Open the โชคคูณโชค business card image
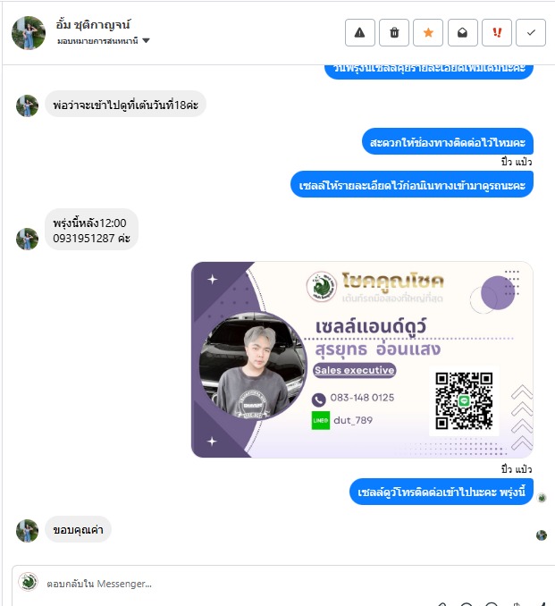Screen dimensions: 555x606 (362, 360)
